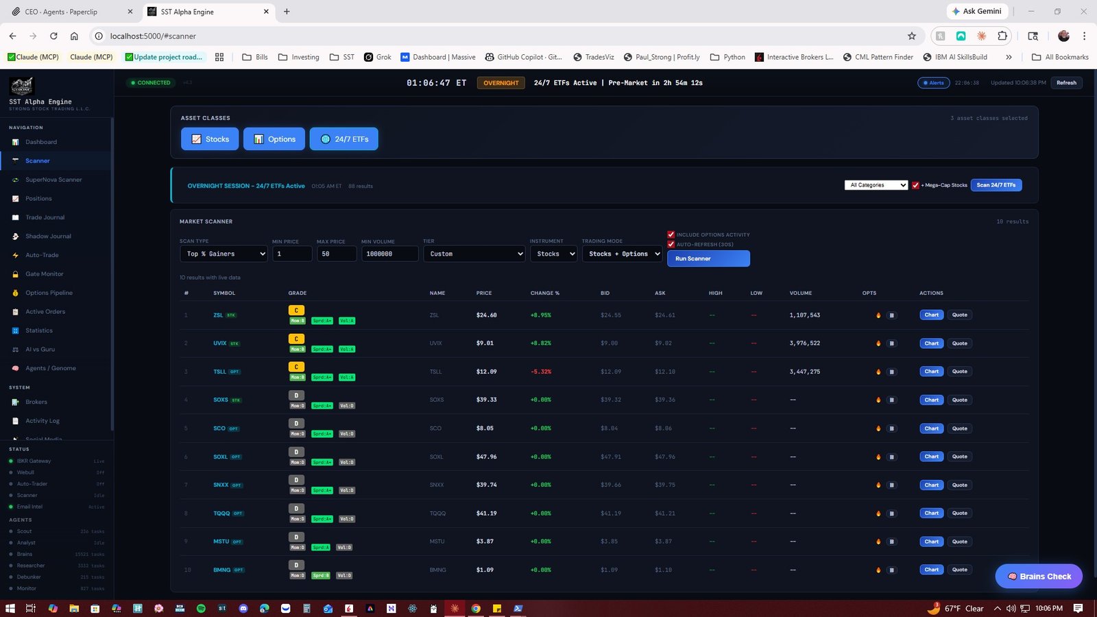Click the Brokers building icon
This screenshot has width=1097, height=617.
coord(15,402)
